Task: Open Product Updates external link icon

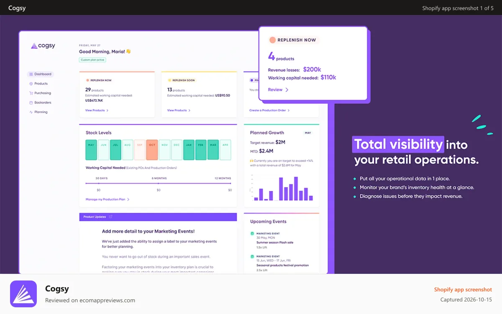Action: tap(110, 217)
